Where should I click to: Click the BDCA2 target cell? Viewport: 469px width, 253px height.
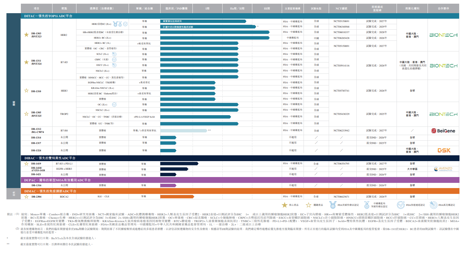(64, 197)
